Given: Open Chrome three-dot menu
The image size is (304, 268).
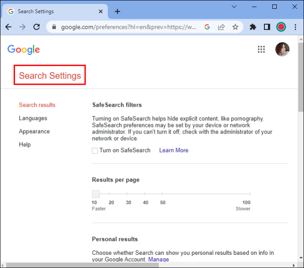Looking at the screenshot, I should click(x=295, y=27).
